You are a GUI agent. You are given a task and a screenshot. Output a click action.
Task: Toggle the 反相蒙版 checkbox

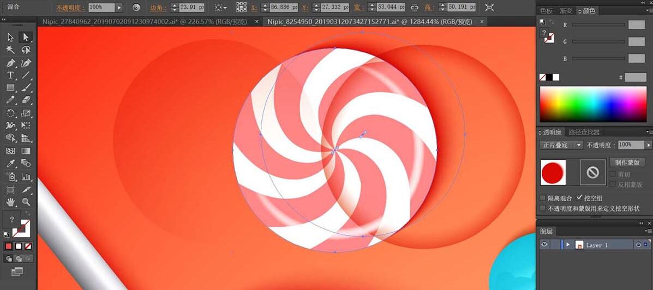[x=613, y=184]
